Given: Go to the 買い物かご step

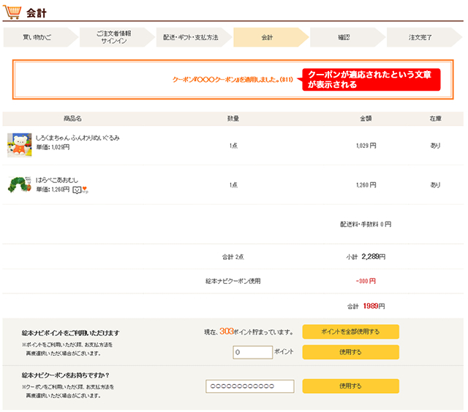Looking at the screenshot, I should (x=37, y=37).
